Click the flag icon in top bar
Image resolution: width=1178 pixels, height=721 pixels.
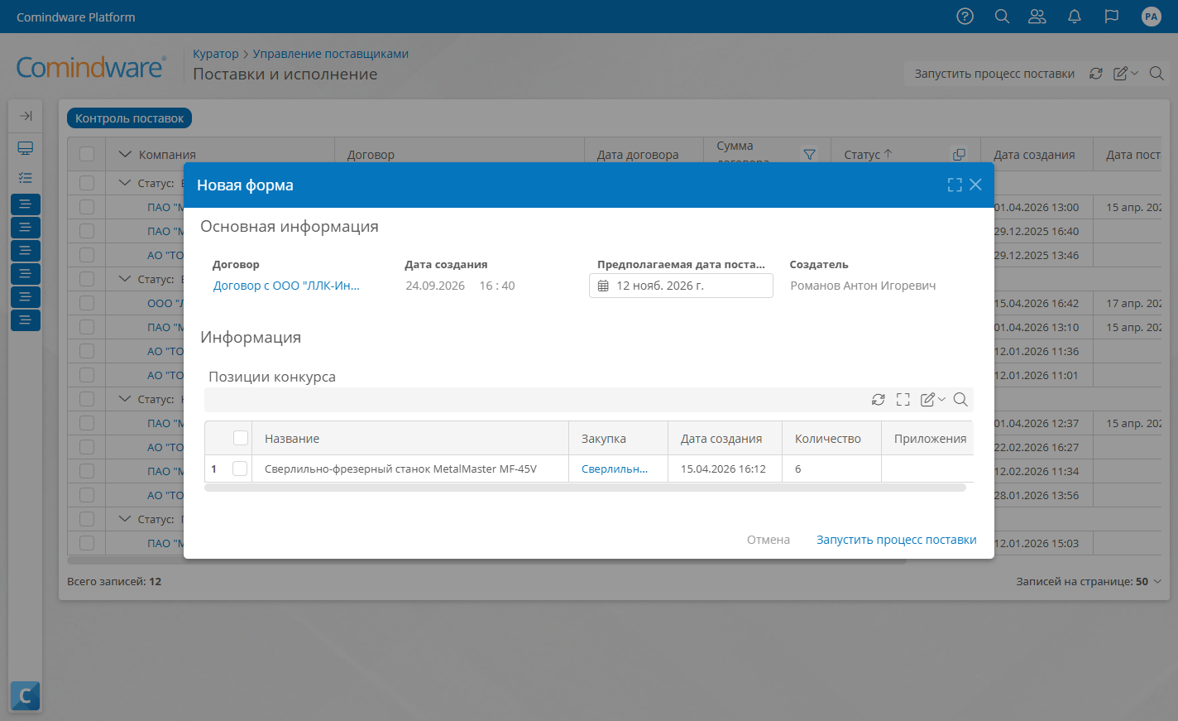pyautogui.click(x=1112, y=17)
